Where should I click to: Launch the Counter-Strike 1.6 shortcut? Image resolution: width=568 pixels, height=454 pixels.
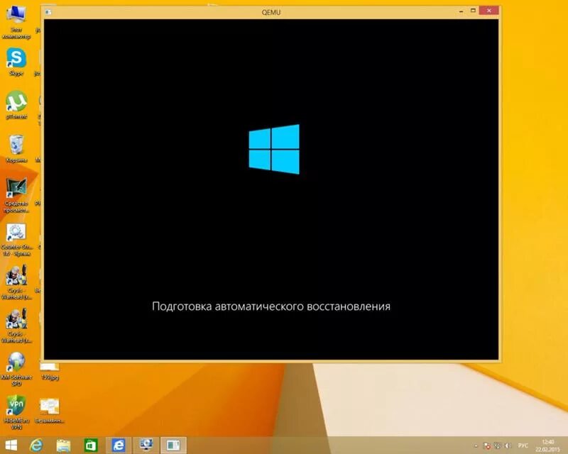[16, 240]
